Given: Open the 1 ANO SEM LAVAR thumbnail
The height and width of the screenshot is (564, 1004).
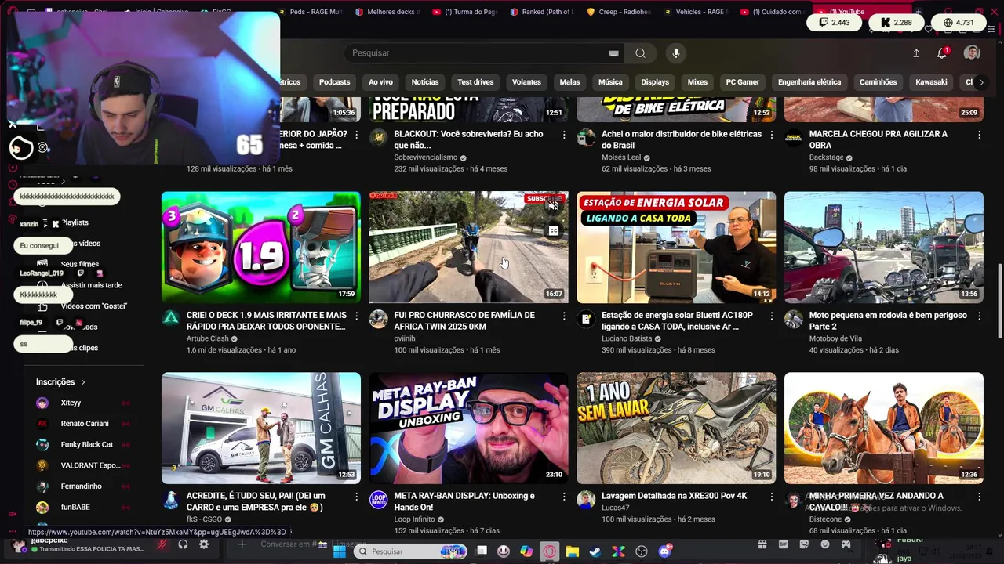Looking at the screenshot, I should click(676, 428).
